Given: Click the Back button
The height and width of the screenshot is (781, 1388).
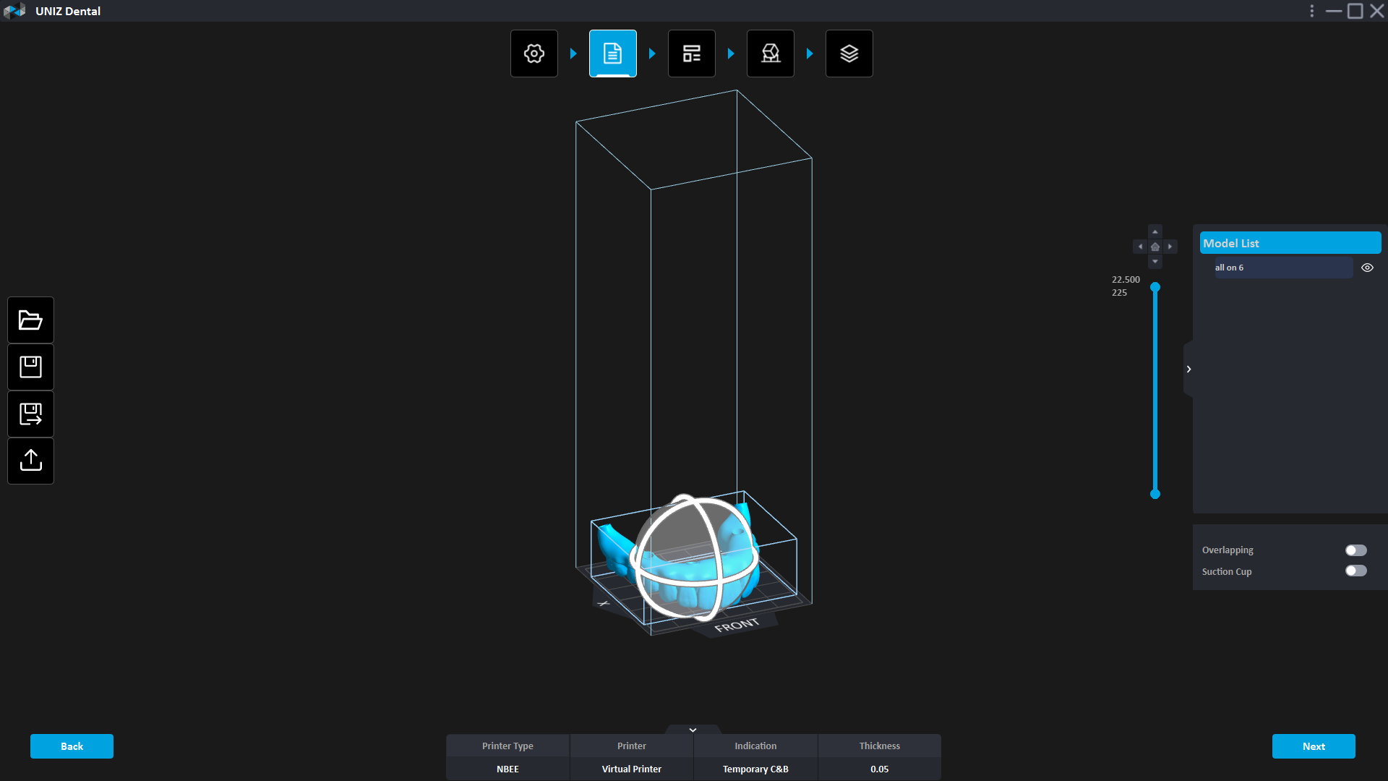Looking at the screenshot, I should [72, 746].
